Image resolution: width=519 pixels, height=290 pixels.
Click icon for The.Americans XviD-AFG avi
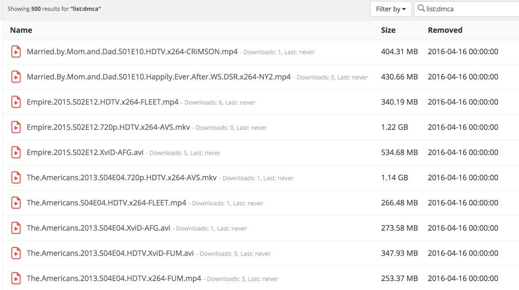[x=16, y=228]
